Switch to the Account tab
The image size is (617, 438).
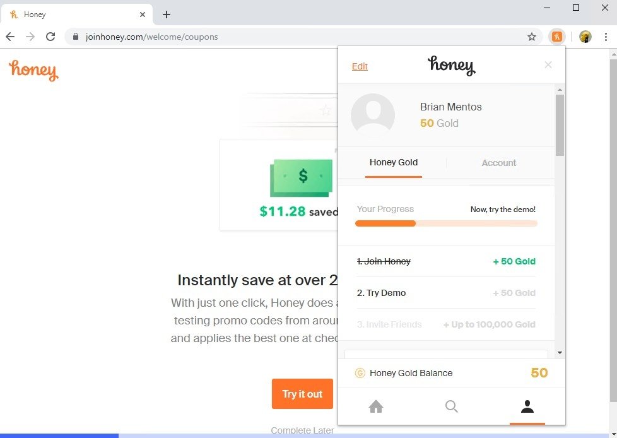pyautogui.click(x=498, y=163)
